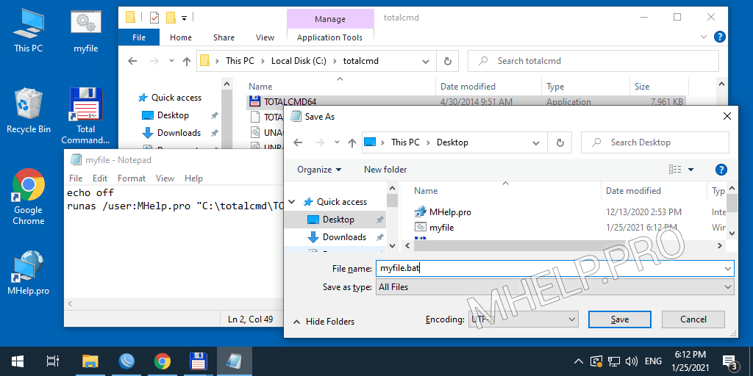Select MHelp.pro file in Save As list
Screen dimensions: 753x376
click(x=450, y=211)
